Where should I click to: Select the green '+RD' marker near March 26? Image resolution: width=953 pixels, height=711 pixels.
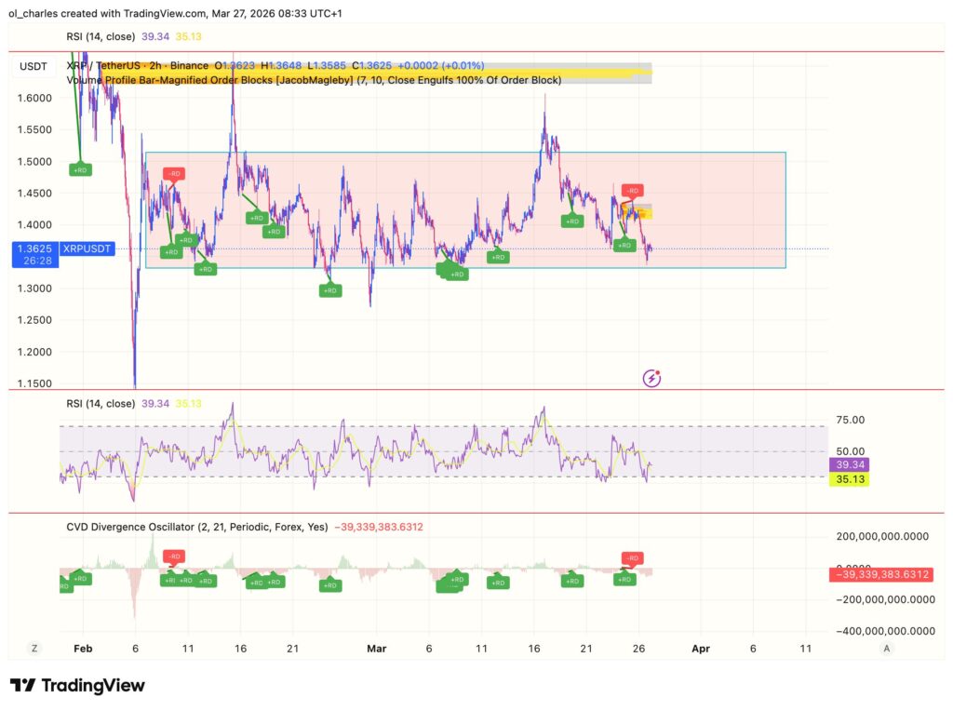[x=624, y=246]
